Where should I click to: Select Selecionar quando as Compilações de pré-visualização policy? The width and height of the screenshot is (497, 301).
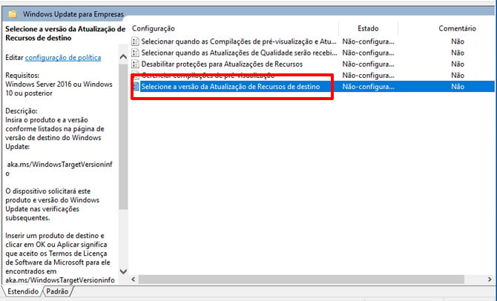(239, 42)
